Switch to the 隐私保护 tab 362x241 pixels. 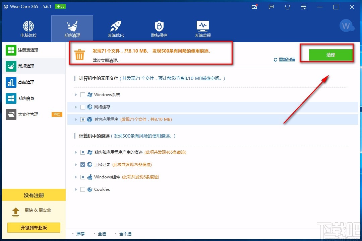[x=159, y=29]
